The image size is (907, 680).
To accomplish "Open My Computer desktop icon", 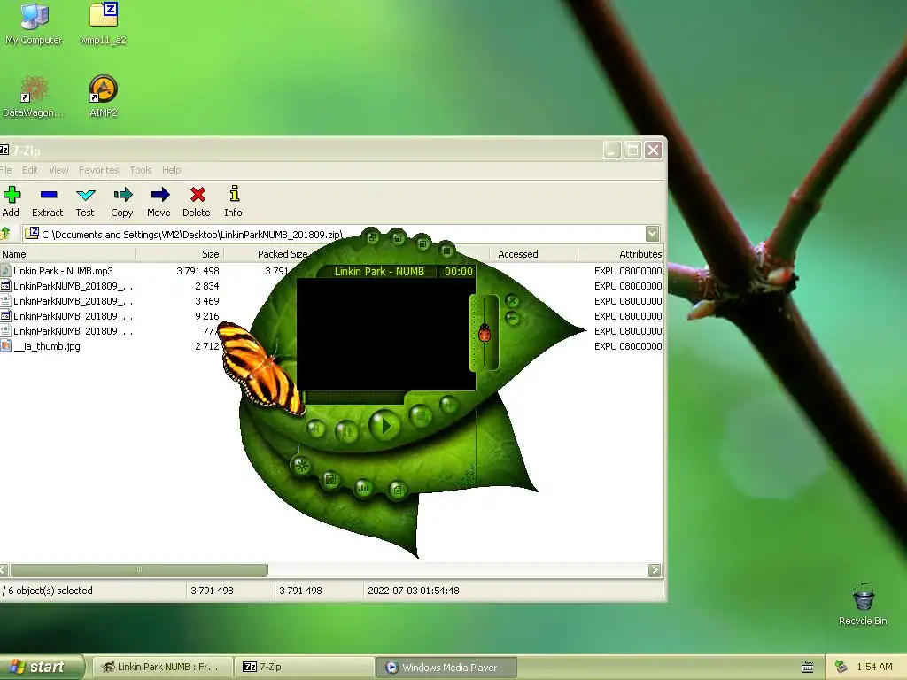I will [34, 24].
